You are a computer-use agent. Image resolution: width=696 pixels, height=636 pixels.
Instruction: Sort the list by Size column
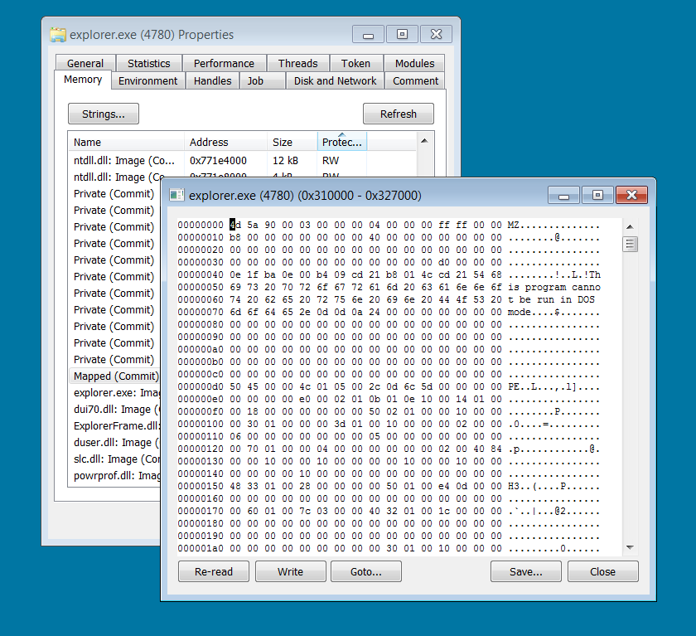click(292, 142)
